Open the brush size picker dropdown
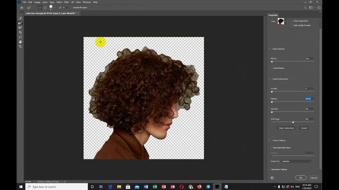The image size is (339, 190). click(x=55, y=8)
